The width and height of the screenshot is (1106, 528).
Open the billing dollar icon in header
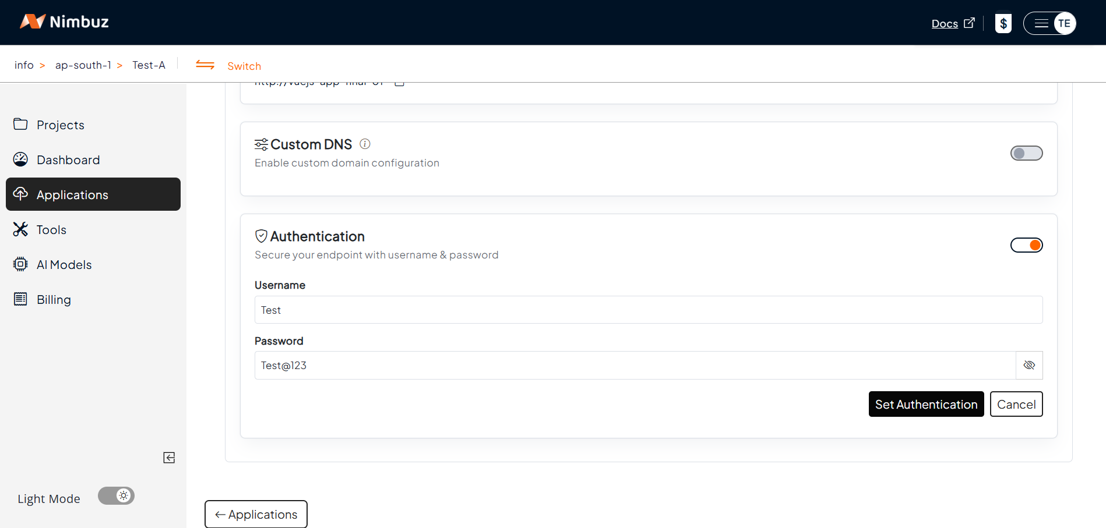click(x=1003, y=23)
